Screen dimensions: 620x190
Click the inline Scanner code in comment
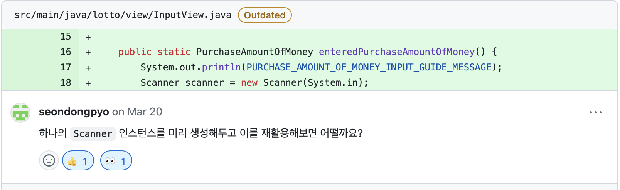(93, 133)
